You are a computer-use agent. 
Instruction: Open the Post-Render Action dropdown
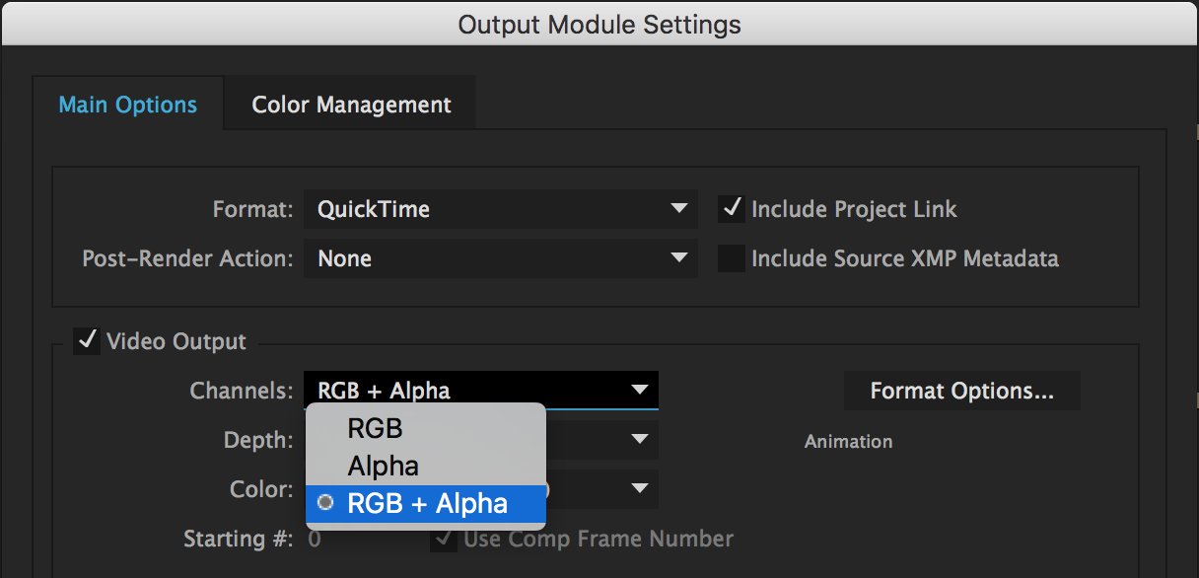500,258
